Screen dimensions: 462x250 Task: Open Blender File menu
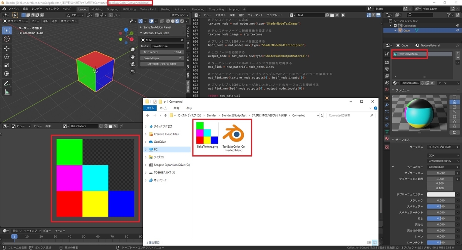click(13, 8)
